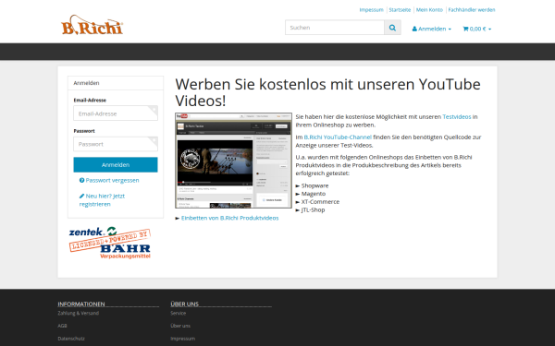Click the YouTube channel screenshot thumbnail

coord(234,161)
